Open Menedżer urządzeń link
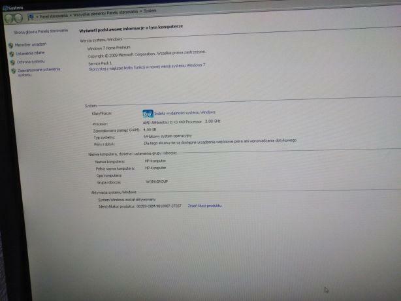This screenshot has width=401, height=301. pos(31,44)
